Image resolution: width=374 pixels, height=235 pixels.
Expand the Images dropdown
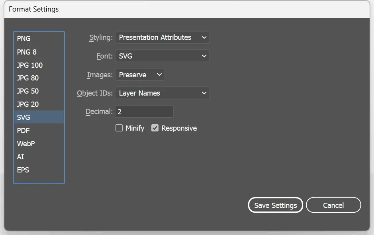(140, 74)
